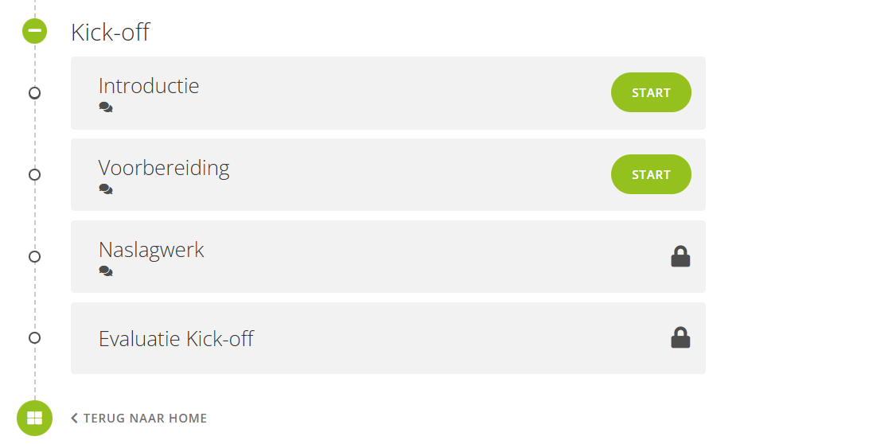Open the comments icon under Voorbereiding
The height and width of the screenshot is (444, 896).
tap(106, 189)
